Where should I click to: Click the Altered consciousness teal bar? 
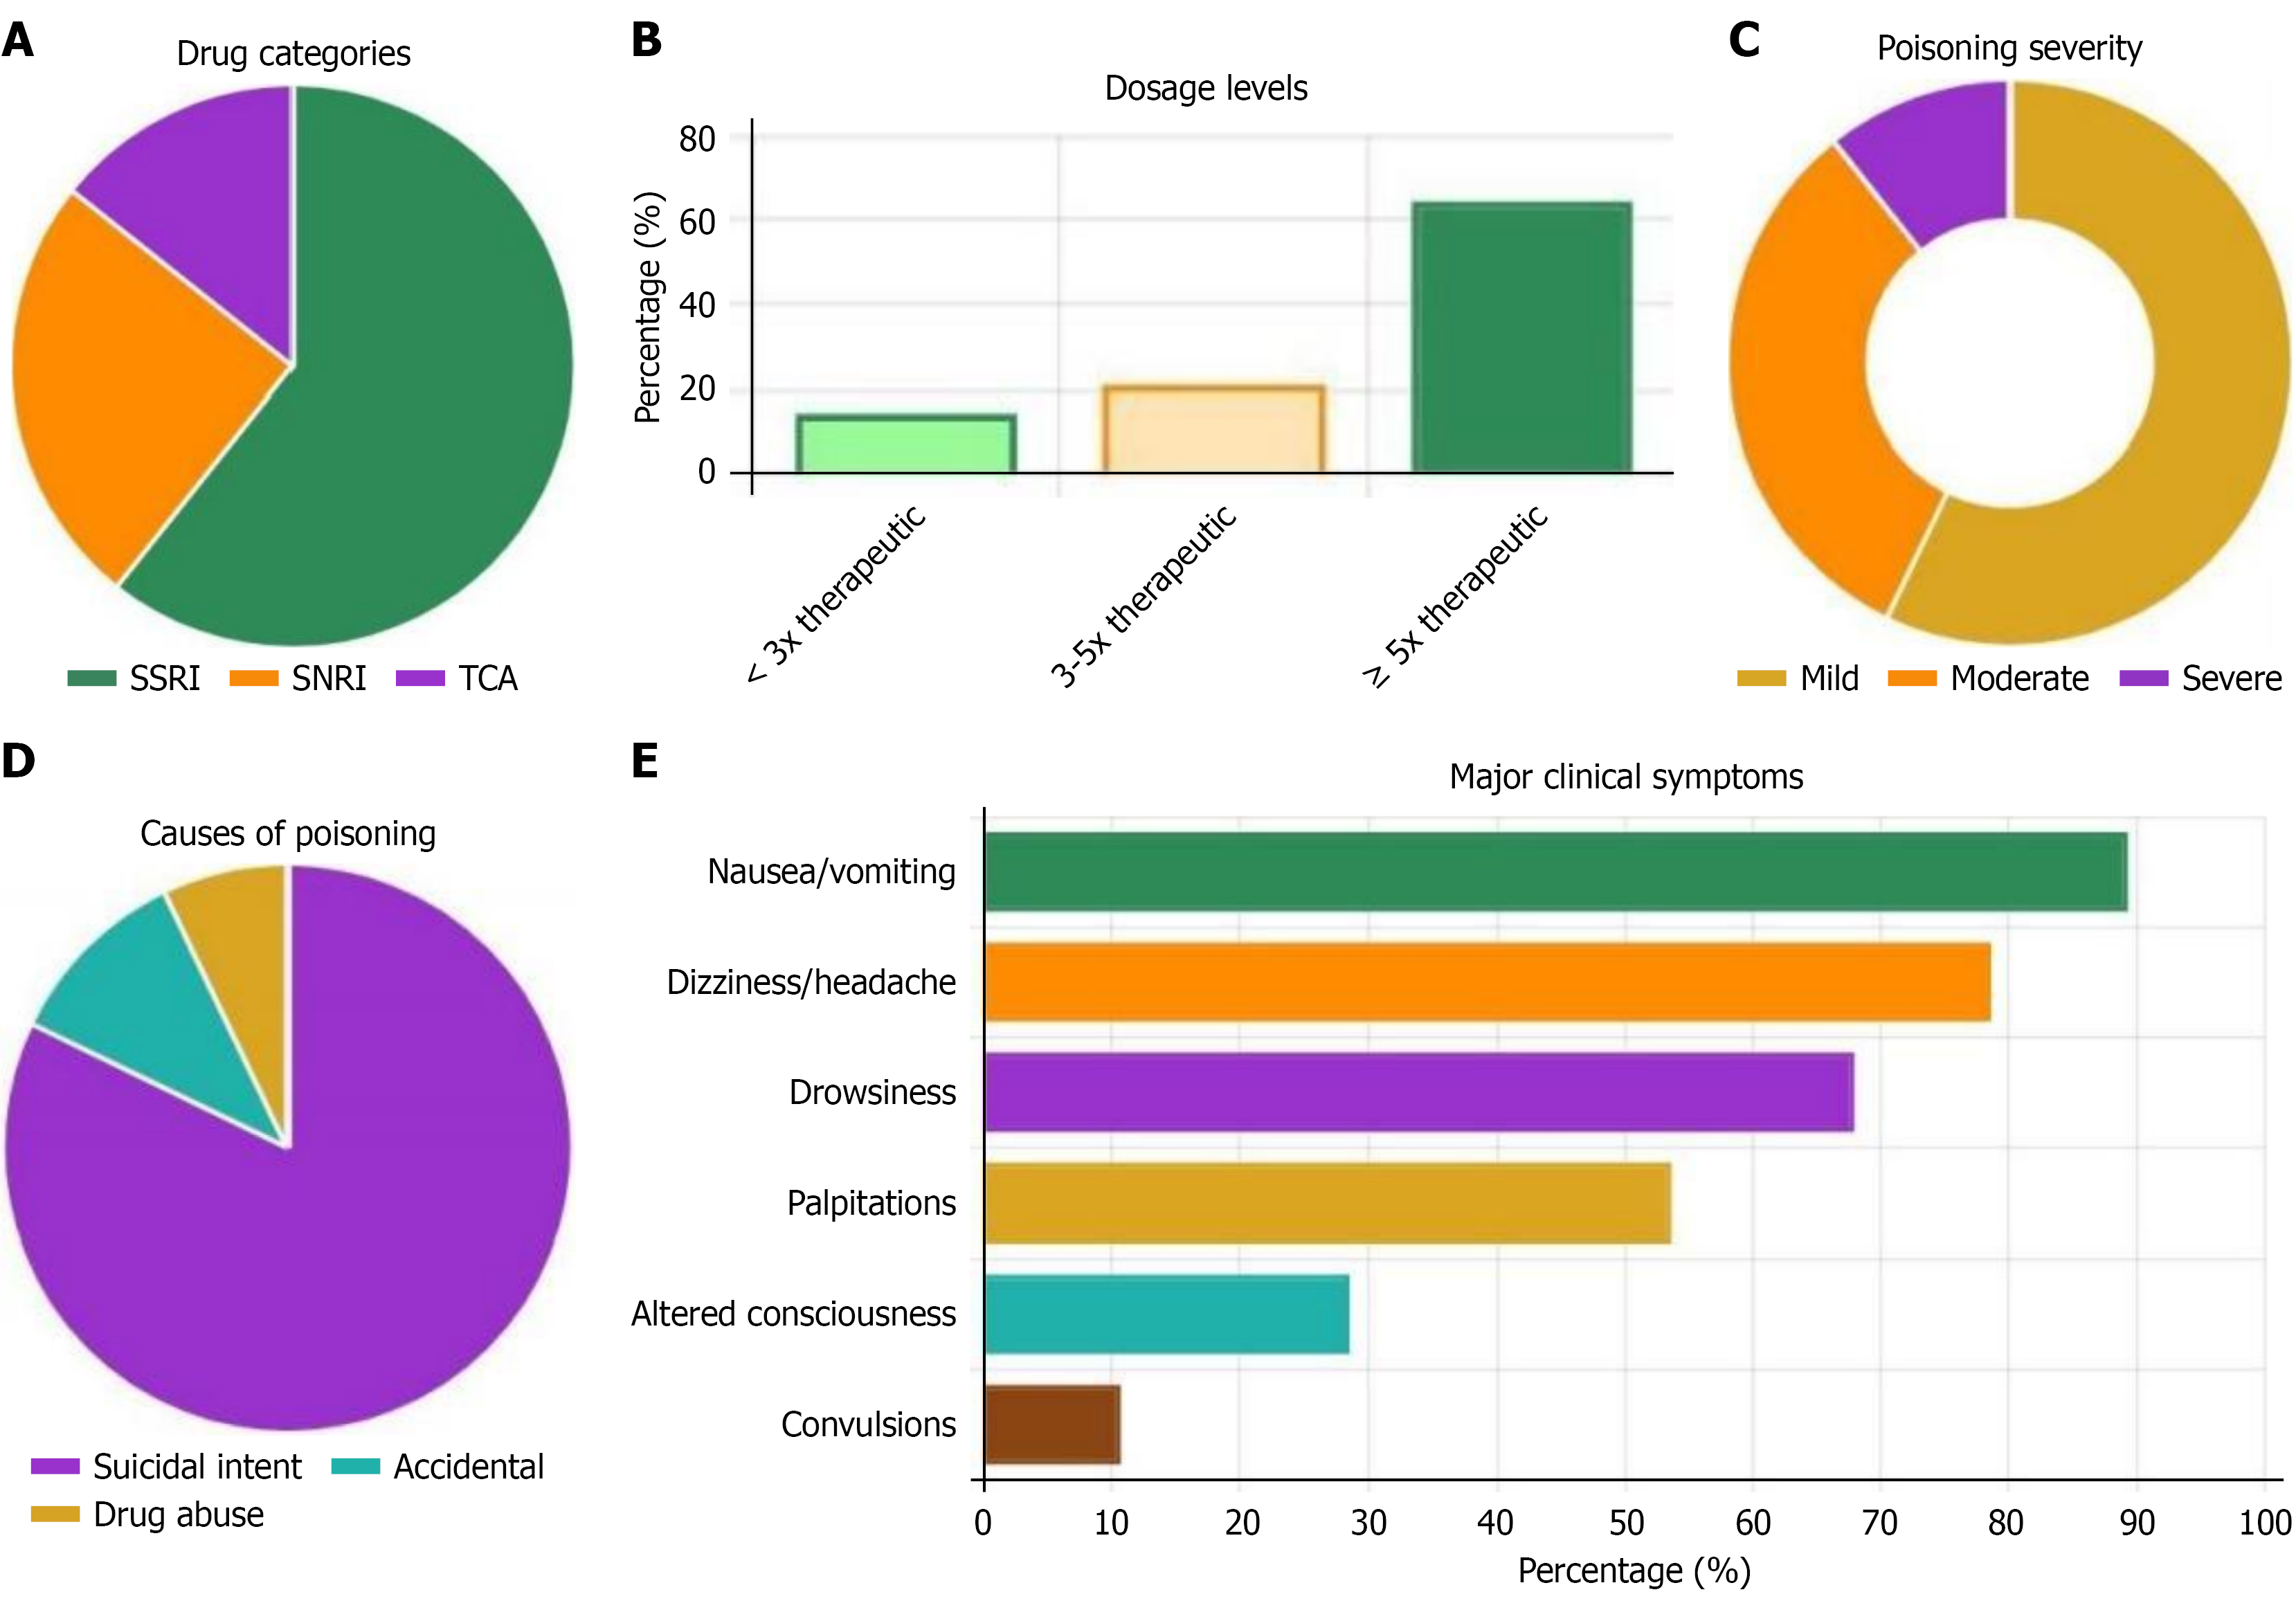tap(1166, 1314)
